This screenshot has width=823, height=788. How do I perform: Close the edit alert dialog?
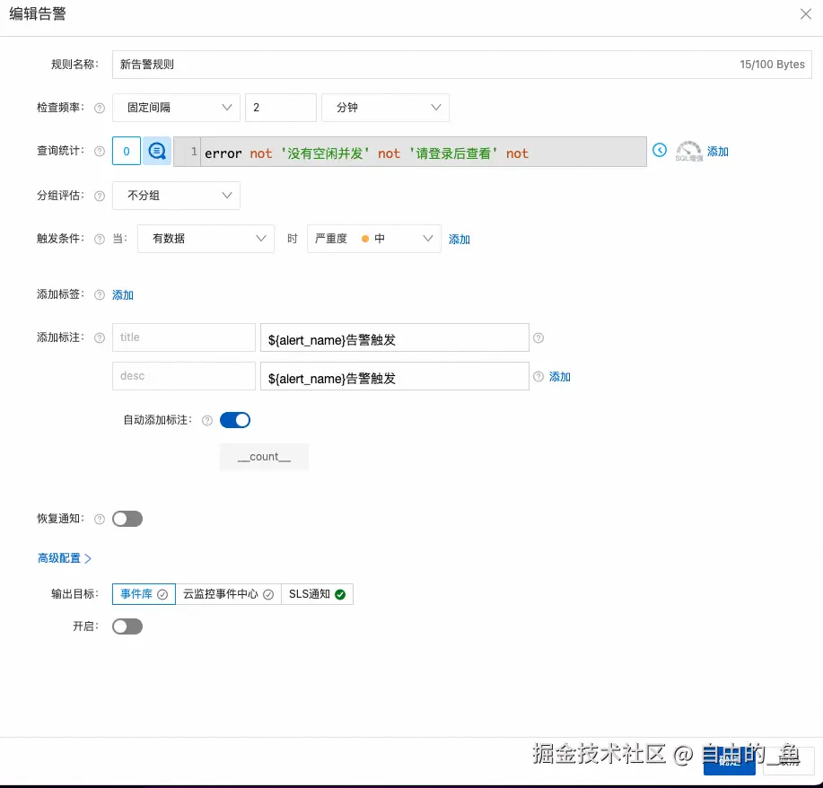pyautogui.click(x=806, y=13)
